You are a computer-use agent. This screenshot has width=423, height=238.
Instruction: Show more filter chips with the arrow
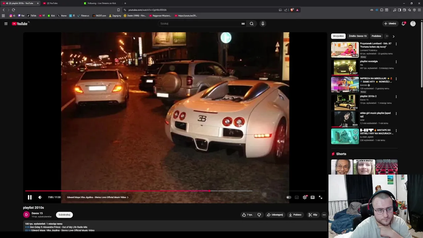coord(393,36)
